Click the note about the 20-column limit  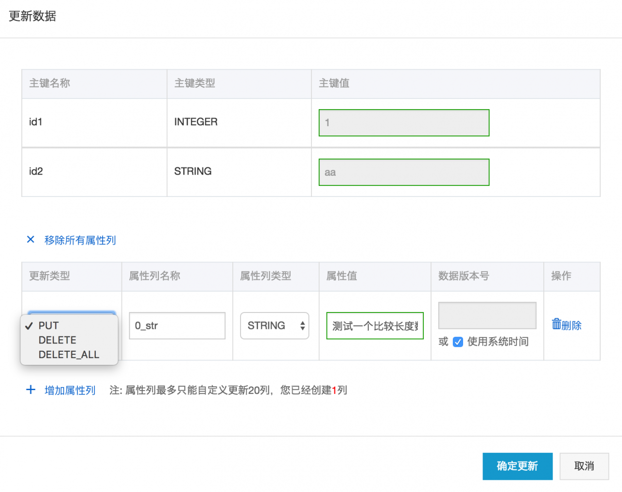click(228, 390)
